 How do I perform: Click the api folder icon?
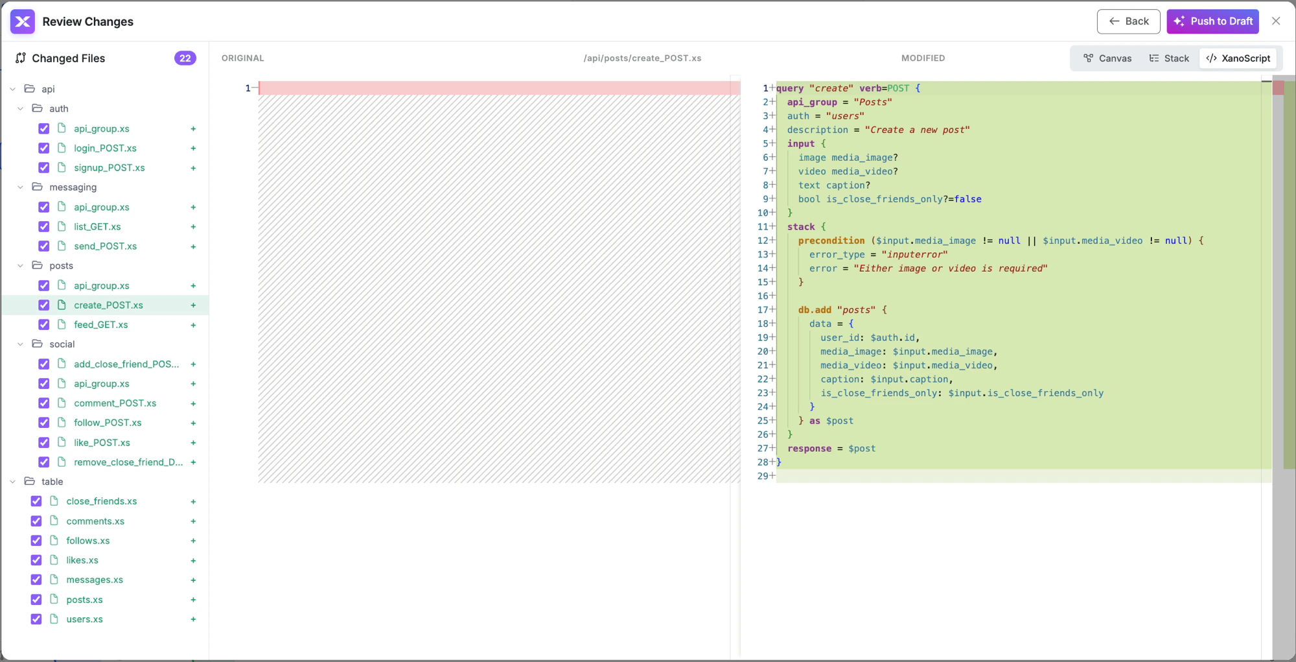click(30, 89)
